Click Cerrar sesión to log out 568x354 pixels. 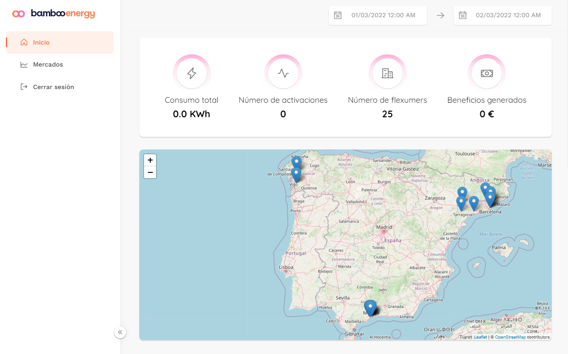point(53,87)
